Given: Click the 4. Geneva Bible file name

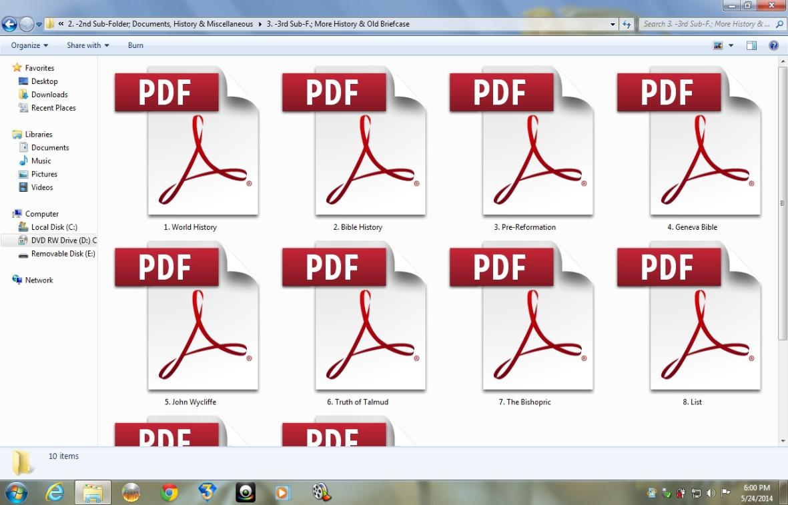Looking at the screenshot, I should [x=692, y=227].
